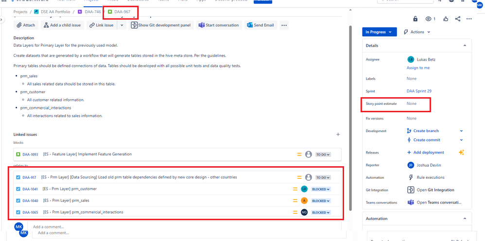Open DAA Sprint 29 link

click(x=419, y=91)
